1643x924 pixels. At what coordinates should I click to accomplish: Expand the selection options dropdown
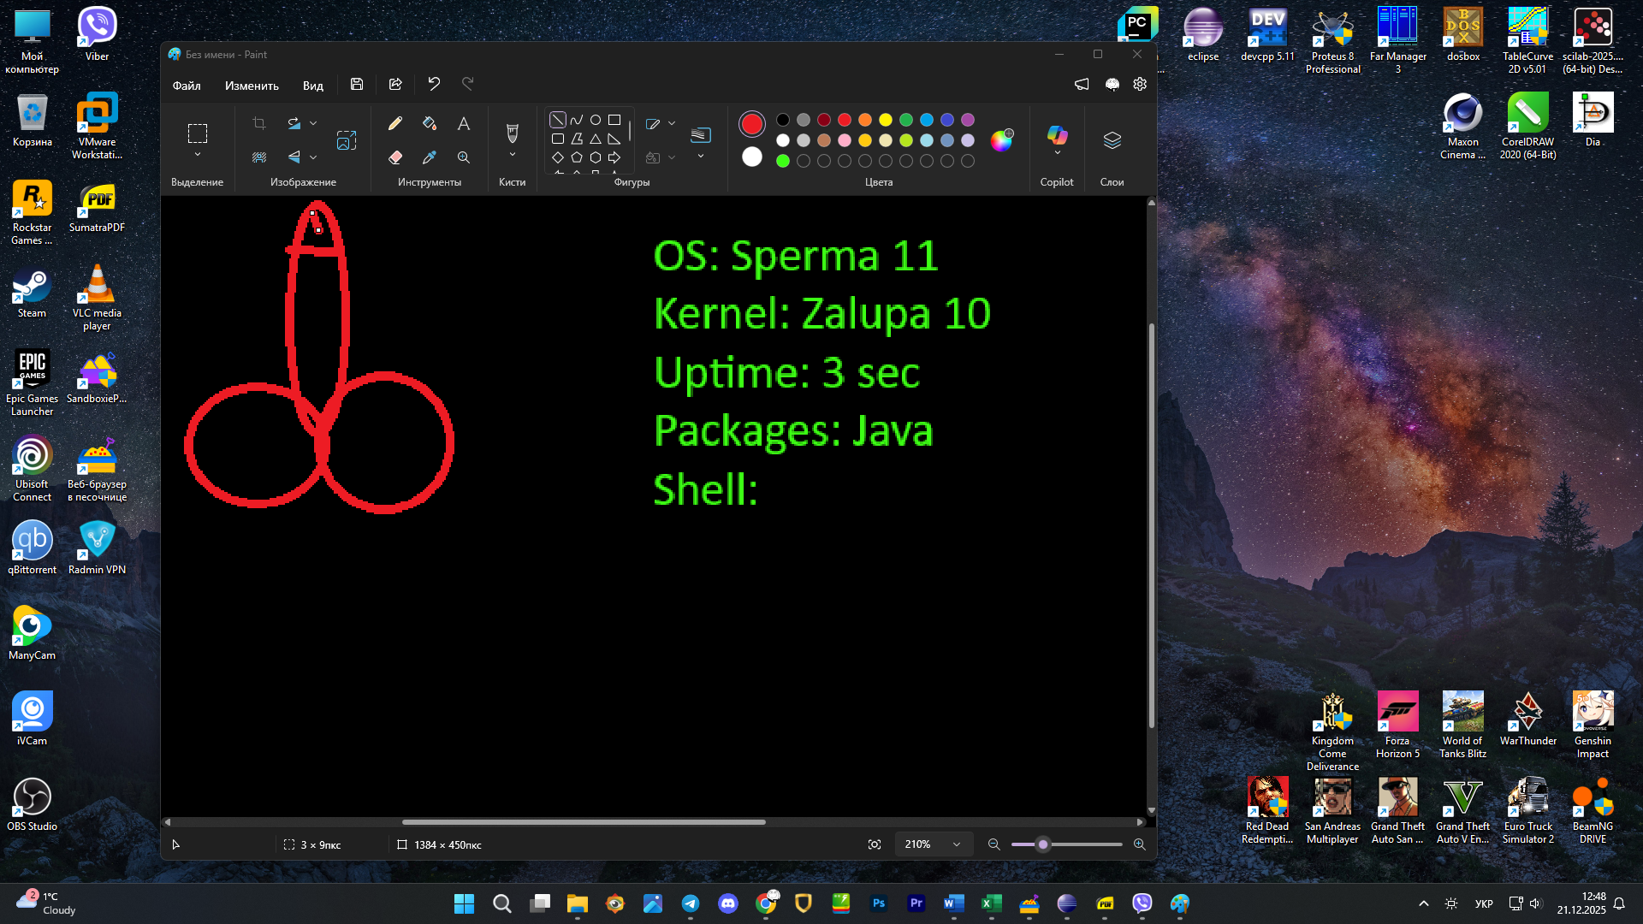pyautogui.click(x=198, y=155)
